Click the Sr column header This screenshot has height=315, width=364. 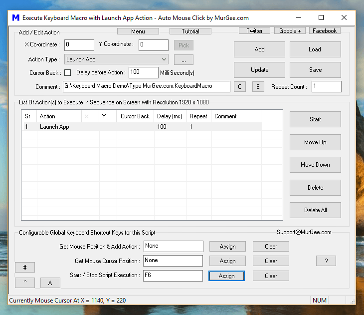tap(29, 116)
